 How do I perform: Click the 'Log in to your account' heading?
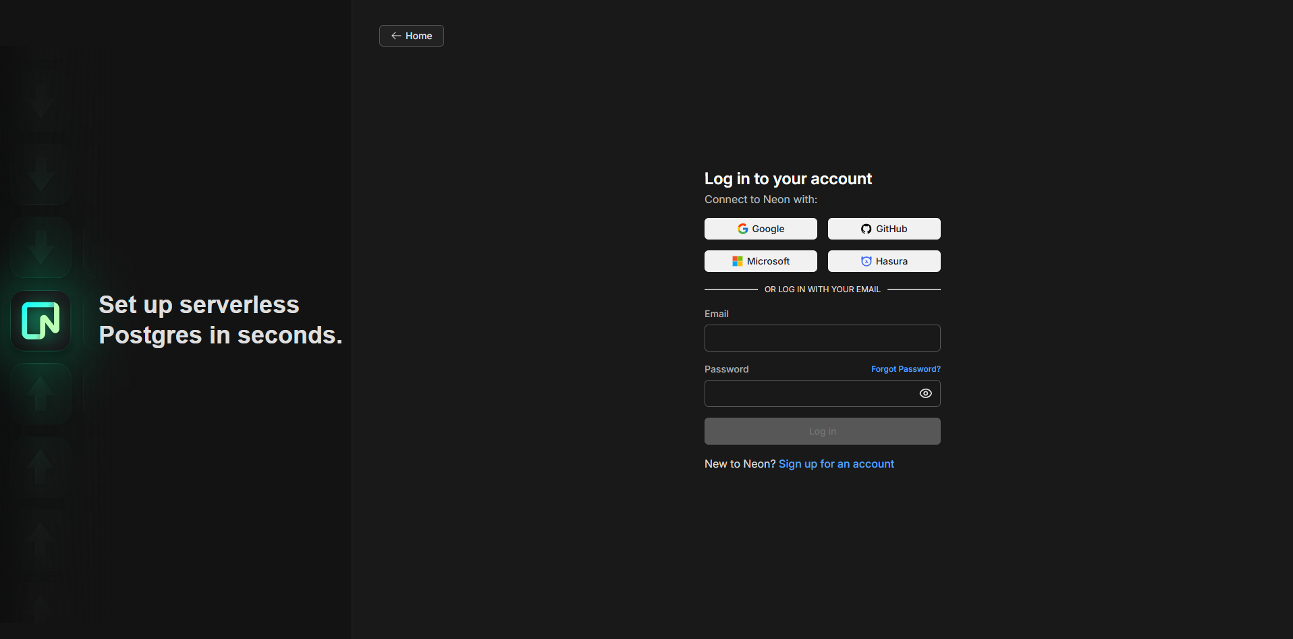[788, 179]
